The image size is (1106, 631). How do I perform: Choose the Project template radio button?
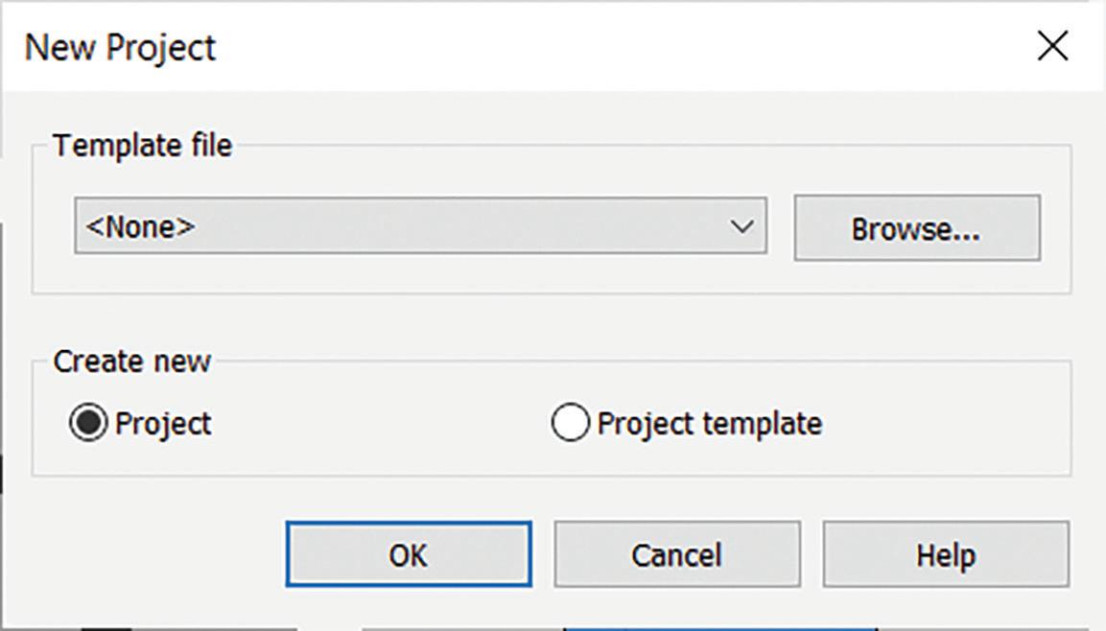tap(570, 424)
